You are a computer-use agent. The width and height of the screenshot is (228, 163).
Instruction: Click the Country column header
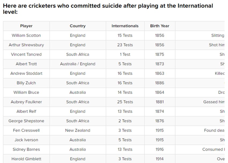[x=78, y=26]
